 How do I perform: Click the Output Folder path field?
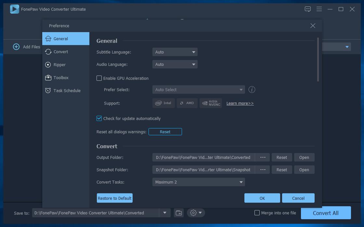203,157
